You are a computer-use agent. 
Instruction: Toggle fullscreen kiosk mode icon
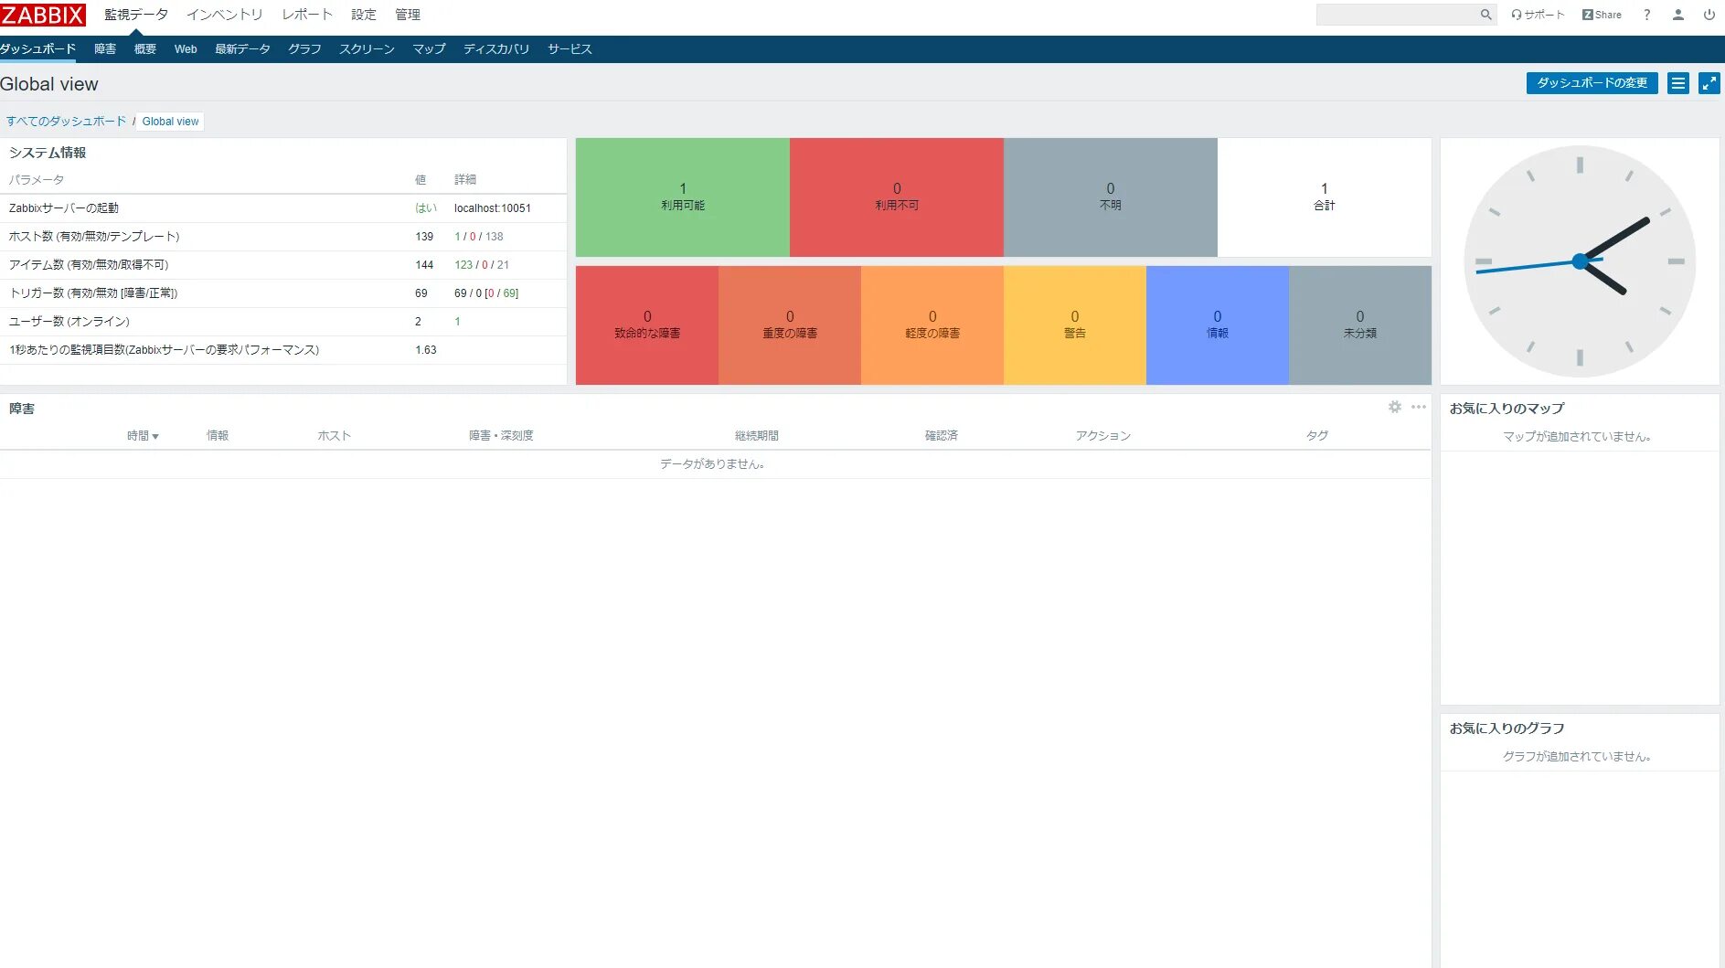[1709, 83]
